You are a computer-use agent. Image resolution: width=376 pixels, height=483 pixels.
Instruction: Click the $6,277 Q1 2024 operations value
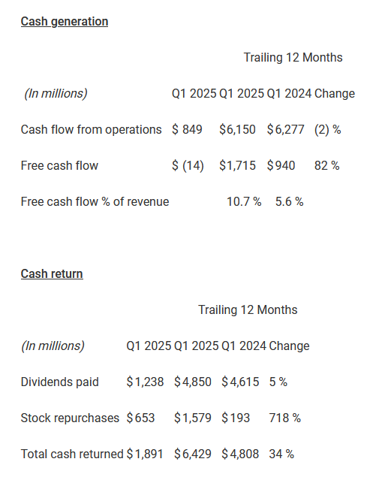pyautogui.click(x=285, y=130)
